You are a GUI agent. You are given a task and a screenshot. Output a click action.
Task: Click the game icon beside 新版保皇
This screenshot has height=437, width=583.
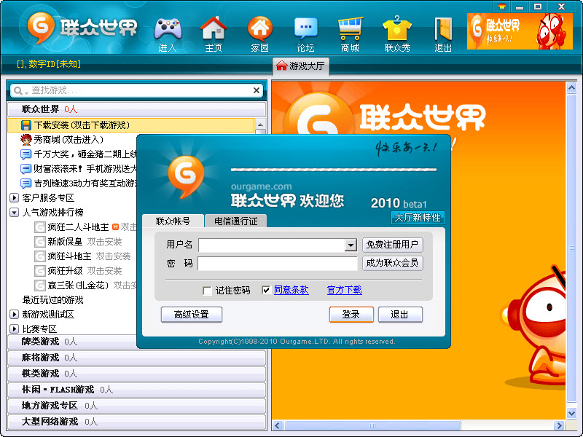[x=40, y=242]
